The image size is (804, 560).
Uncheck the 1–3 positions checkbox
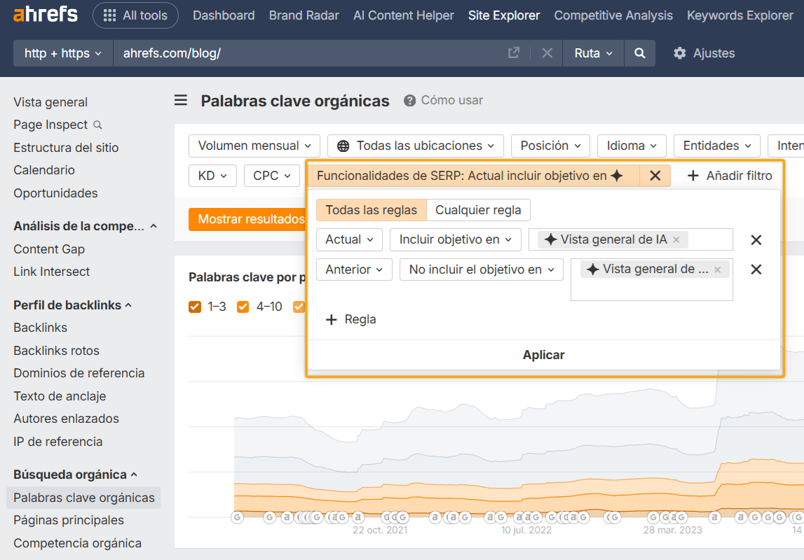(x=194, y=307)
